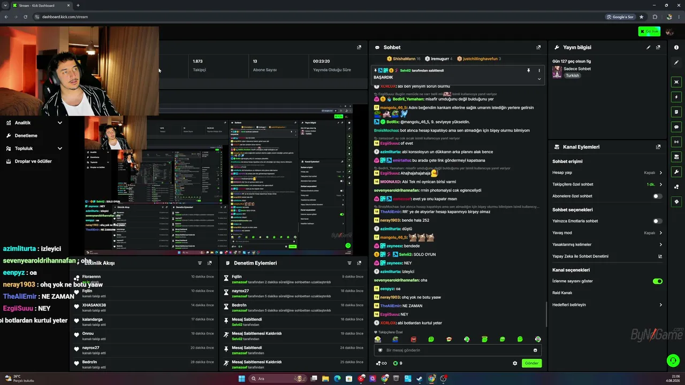Pop out the Denetim Eylemleri panel

359,263
